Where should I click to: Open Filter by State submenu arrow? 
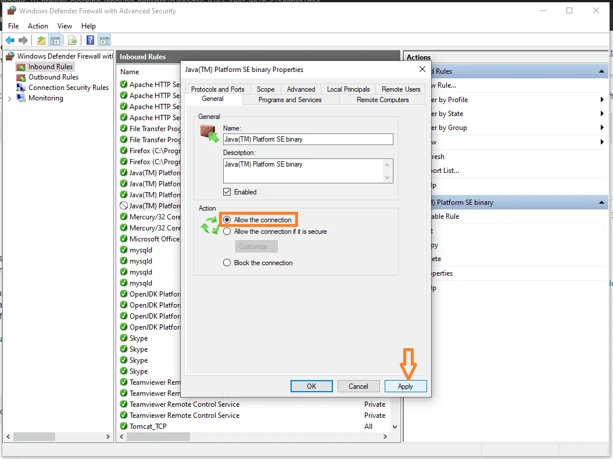coord(602,114)
